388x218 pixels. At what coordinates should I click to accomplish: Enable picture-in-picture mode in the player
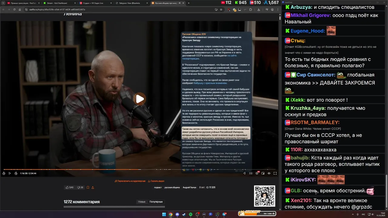[263, 173]
